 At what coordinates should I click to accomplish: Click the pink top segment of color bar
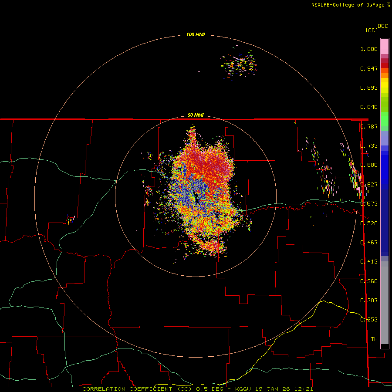point(385,46)
